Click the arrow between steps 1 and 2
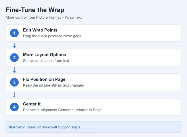Image resolution: width=187 pixels, height=137 pixels. click(x=14, y=45)
